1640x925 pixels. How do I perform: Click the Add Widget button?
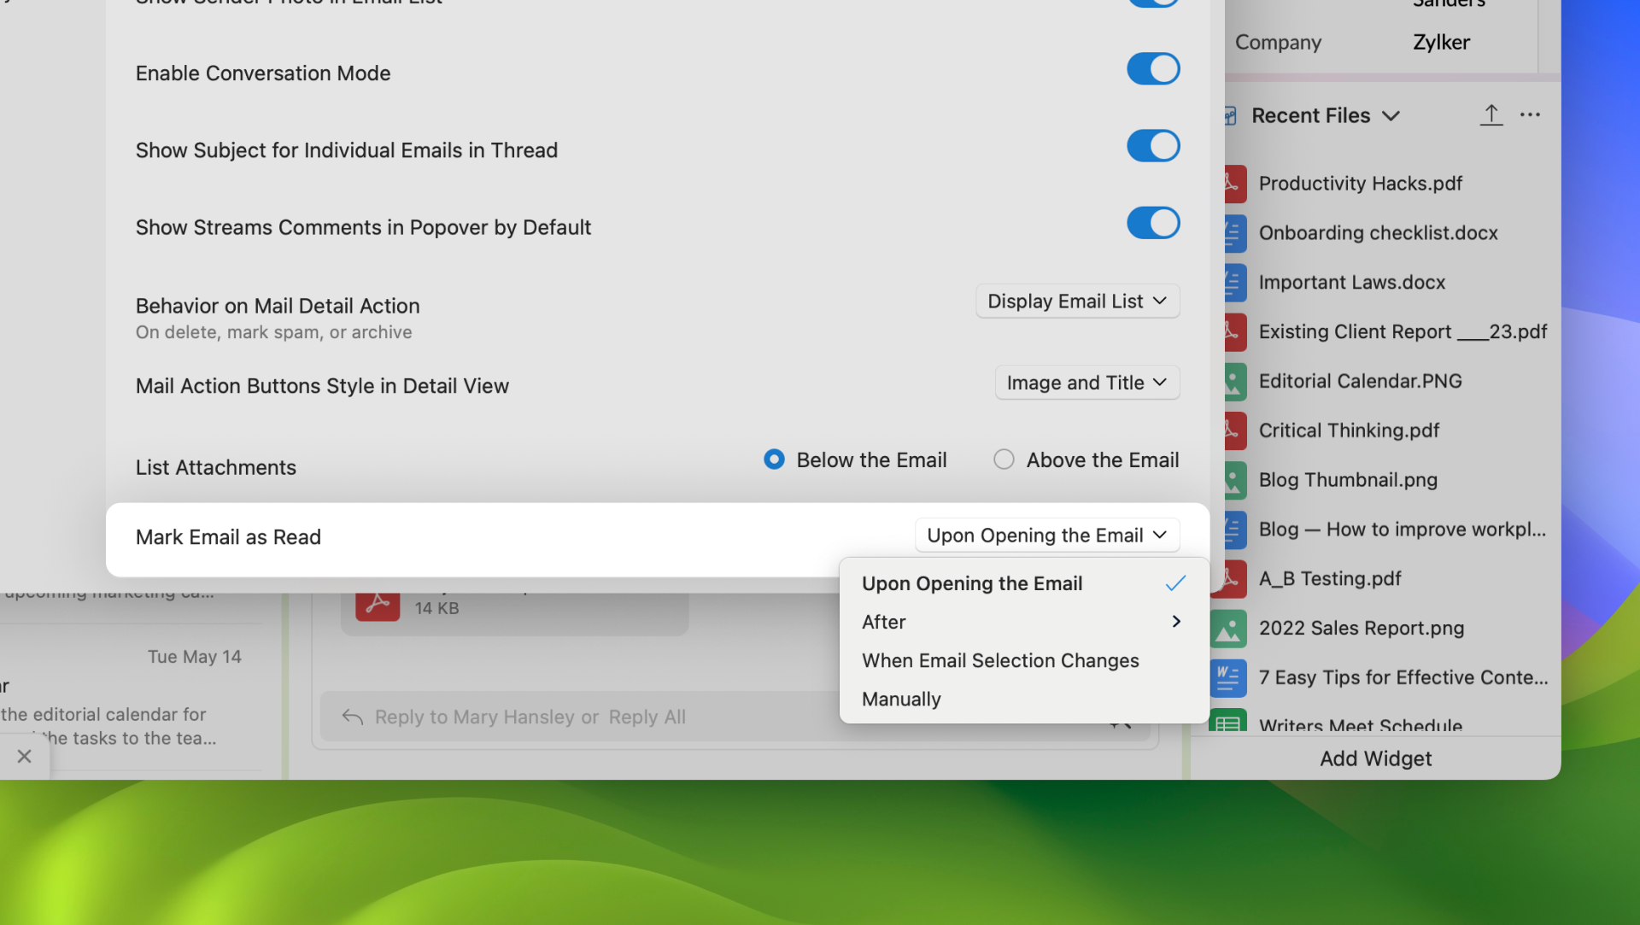click(1375, 758)
